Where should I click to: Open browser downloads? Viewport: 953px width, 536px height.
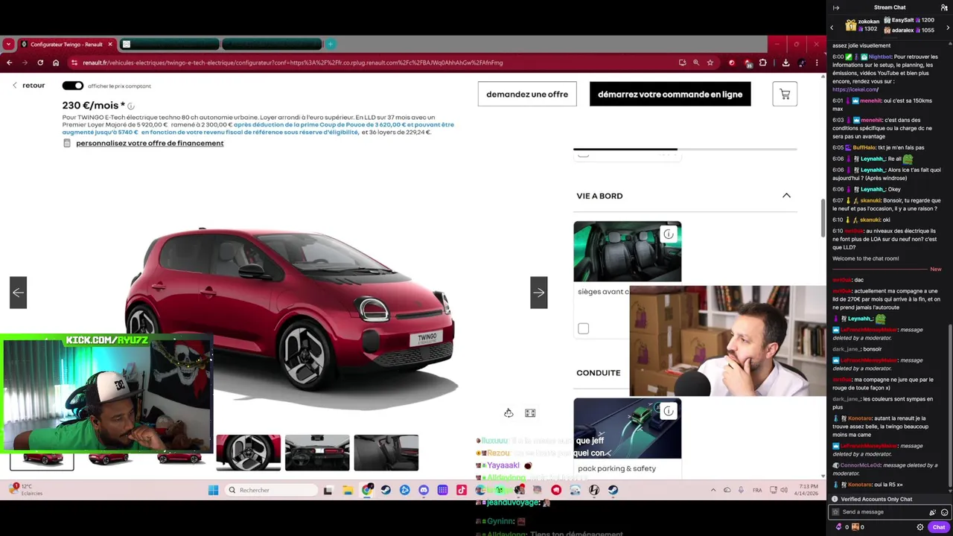tap(785, 63)
